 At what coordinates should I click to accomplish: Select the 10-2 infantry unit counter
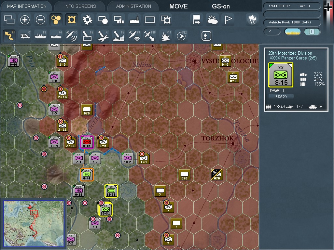pos(127,158)
